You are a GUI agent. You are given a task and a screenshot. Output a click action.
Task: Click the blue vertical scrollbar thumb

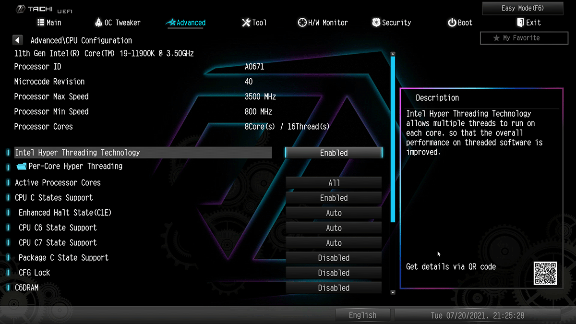click(393, 139)
